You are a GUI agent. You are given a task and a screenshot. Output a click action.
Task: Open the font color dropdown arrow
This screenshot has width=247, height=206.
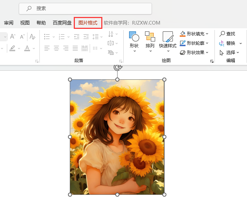click(x=34, y=48)
